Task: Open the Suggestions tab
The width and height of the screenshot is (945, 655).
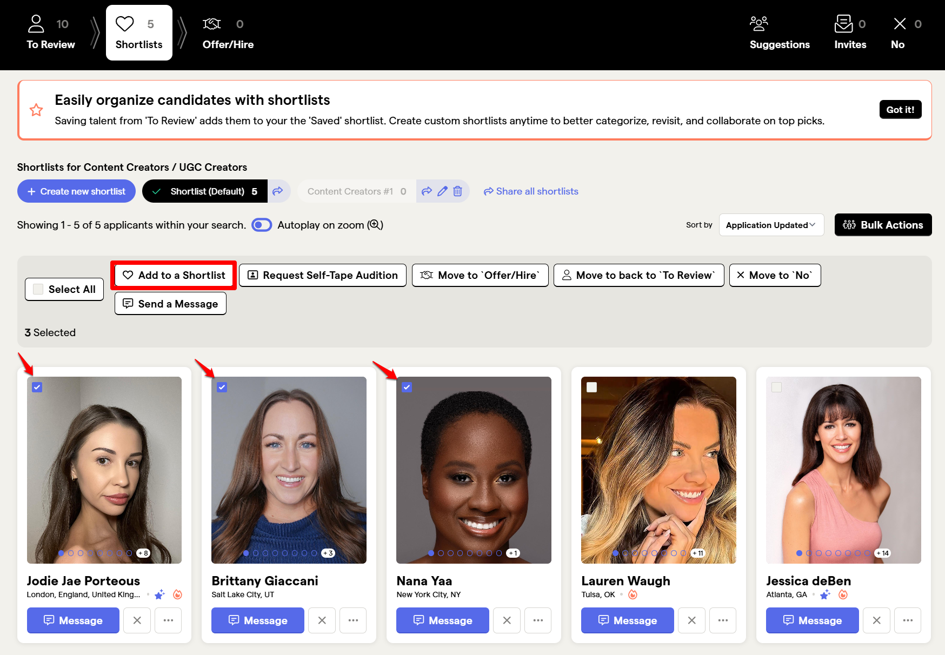Action: (x=780, y=33)
